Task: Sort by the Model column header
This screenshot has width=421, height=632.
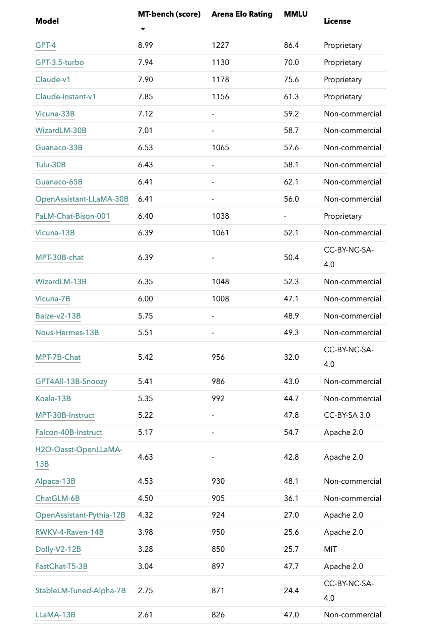Action: 47,21
